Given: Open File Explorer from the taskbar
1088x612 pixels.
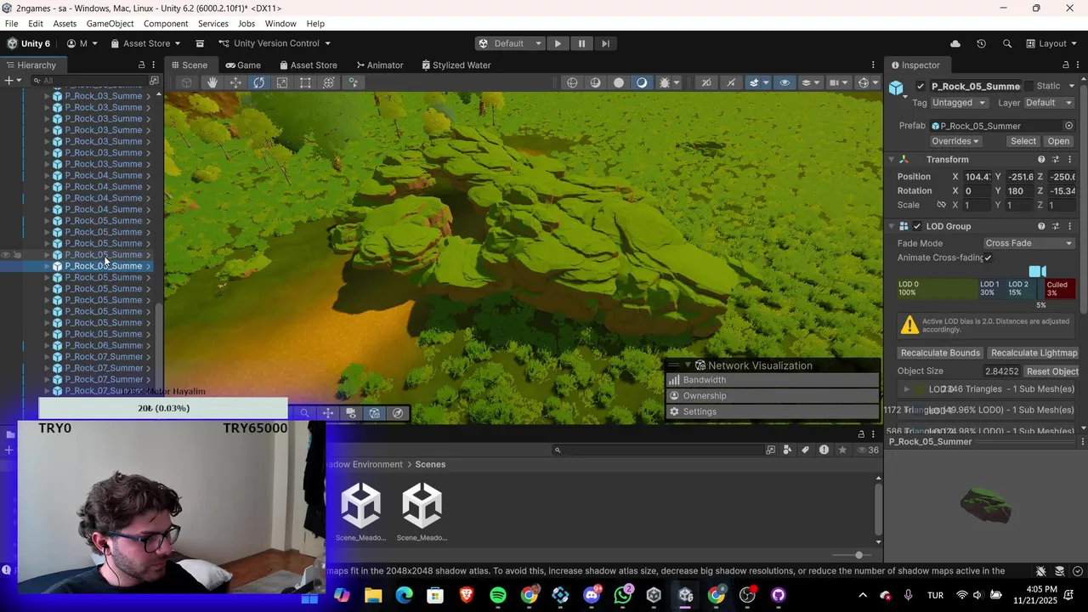Looking at the screenshot, I should (373, 595).
